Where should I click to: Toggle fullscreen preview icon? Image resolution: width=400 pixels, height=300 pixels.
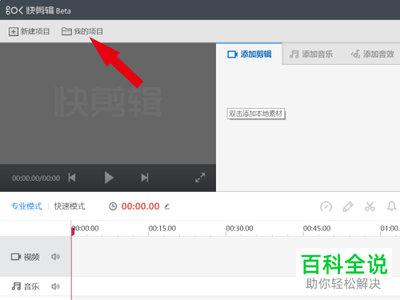click(200, 178)
